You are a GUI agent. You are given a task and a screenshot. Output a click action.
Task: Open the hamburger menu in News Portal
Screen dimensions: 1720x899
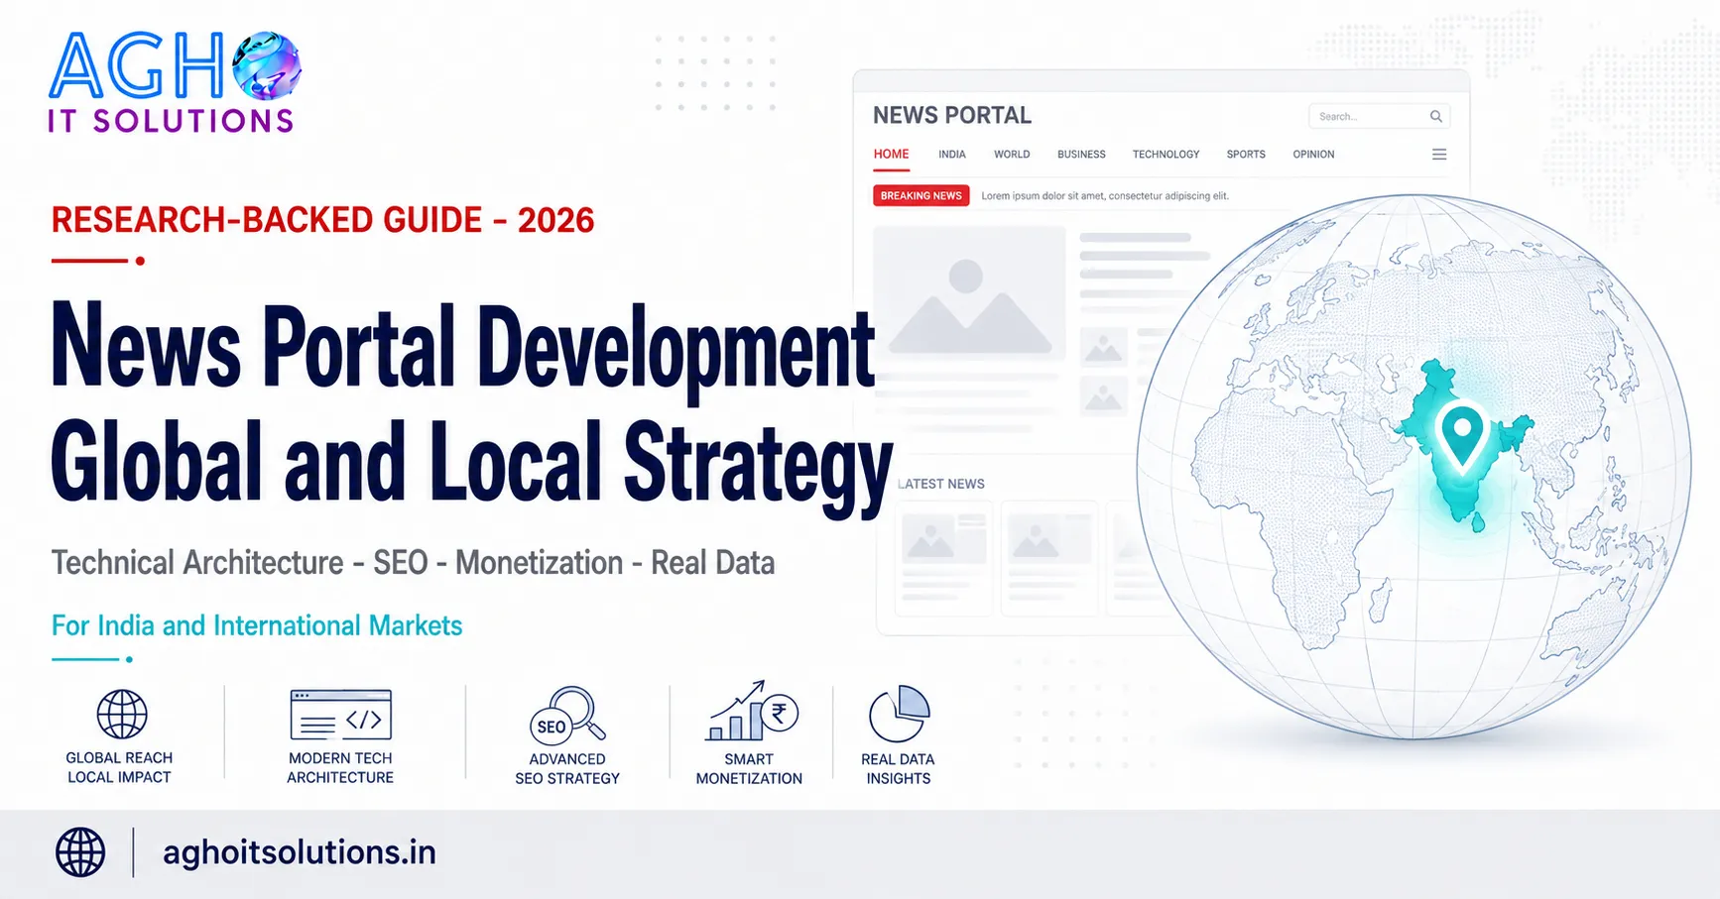(x=1439, y=155)
